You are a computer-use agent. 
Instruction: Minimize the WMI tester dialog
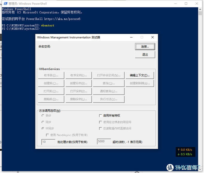click(x=131, y=37)
